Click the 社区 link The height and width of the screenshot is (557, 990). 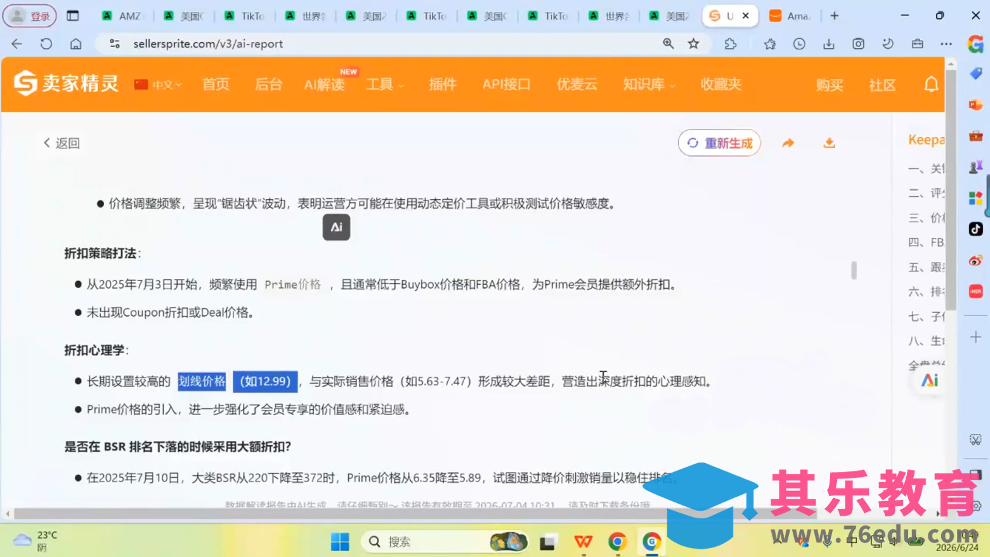click(882, 85)
